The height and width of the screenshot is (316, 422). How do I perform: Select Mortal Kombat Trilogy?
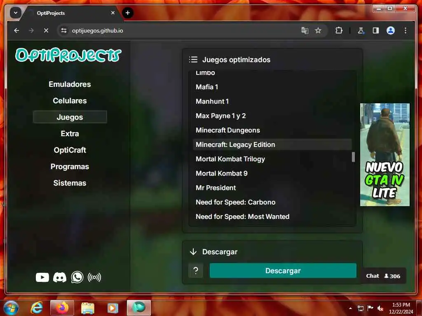(x=272, y=159)
